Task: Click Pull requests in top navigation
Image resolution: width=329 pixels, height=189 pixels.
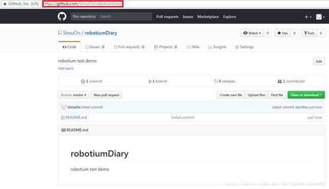Action: [167, 17]
